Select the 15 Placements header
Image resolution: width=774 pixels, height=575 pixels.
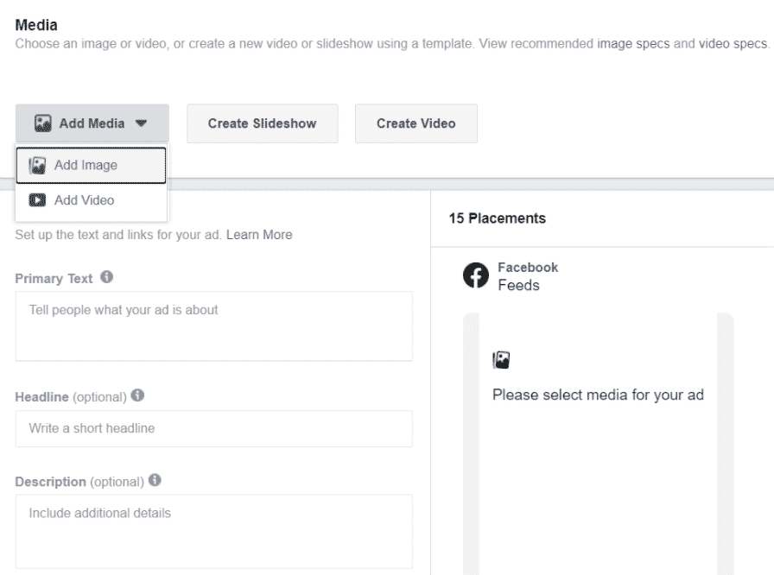click(497, 218)
